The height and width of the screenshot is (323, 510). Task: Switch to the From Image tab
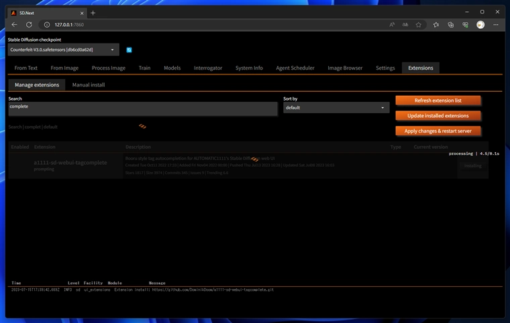tap(64, 68)
